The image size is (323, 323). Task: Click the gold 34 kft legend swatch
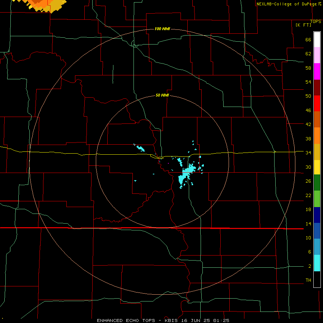pos(317,152)
